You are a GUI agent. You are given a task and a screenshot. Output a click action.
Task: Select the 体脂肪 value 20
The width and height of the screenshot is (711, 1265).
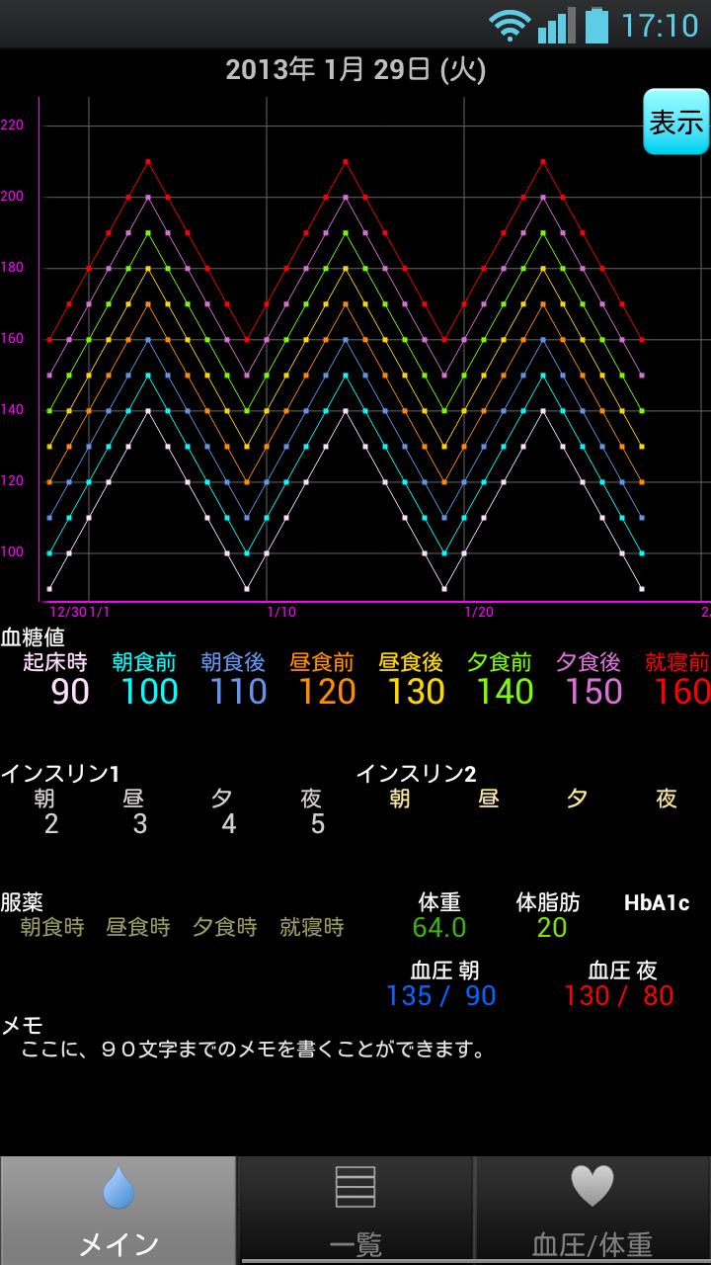(x=552, y=927)
